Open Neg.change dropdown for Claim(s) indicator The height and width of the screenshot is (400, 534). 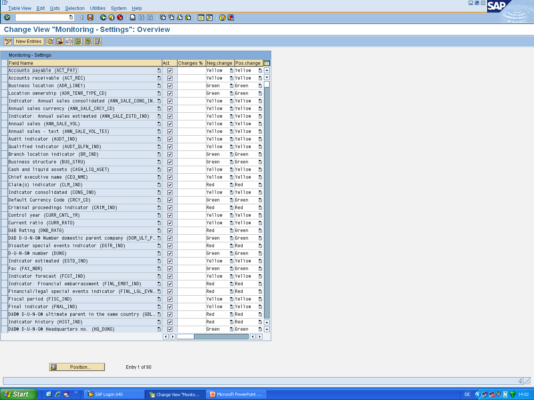[x=232, y=185]
